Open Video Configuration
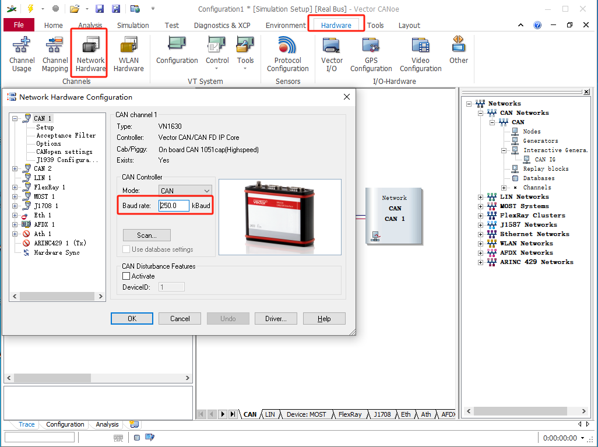The image size is (598, 447). tap(420, 54)
